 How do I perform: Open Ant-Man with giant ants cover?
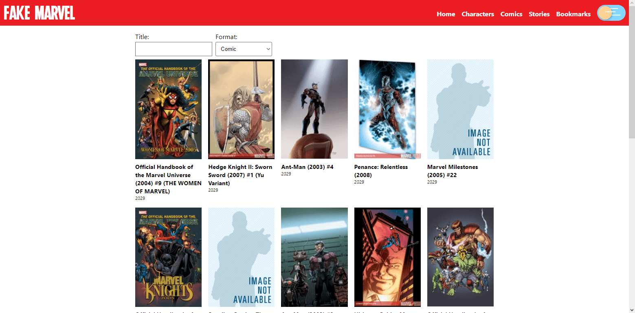314,257
